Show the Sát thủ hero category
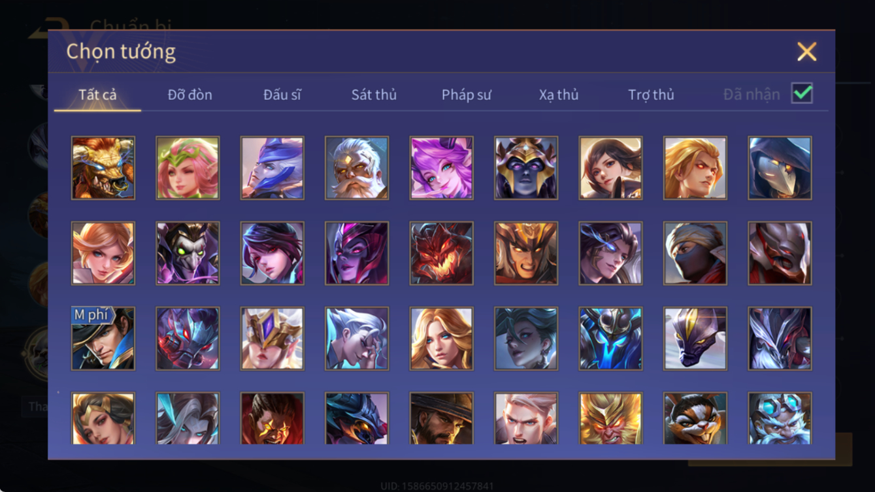875x492 pixels. (x=374, y=95)
